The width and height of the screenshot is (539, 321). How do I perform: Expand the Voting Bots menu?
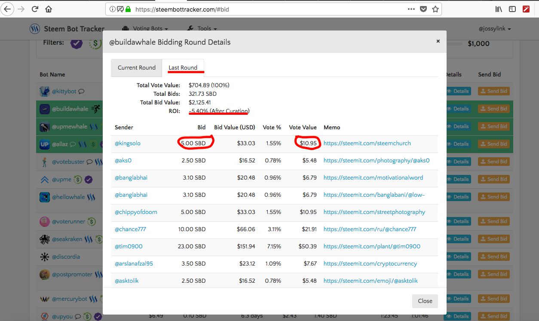tap(145, 29)
